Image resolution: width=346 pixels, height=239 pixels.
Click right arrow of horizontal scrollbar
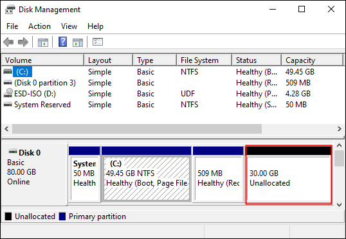point(340,128)
